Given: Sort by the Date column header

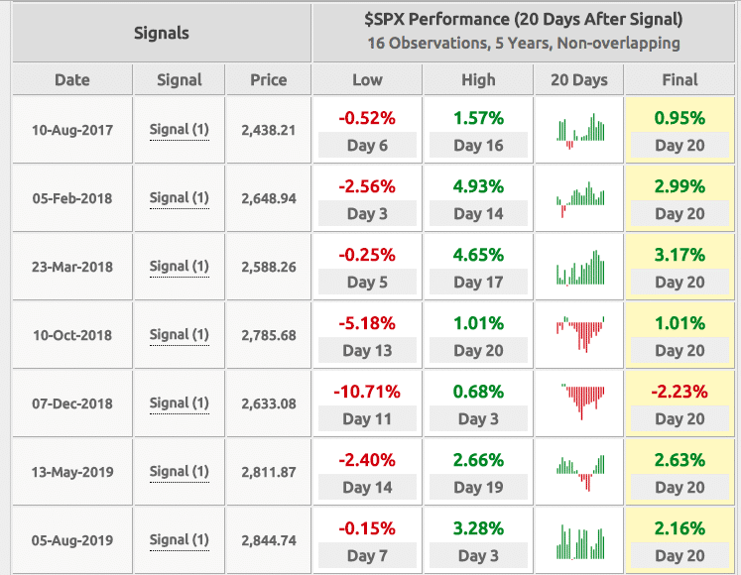Looking at the screenshot, I should [x=72, y=80].
